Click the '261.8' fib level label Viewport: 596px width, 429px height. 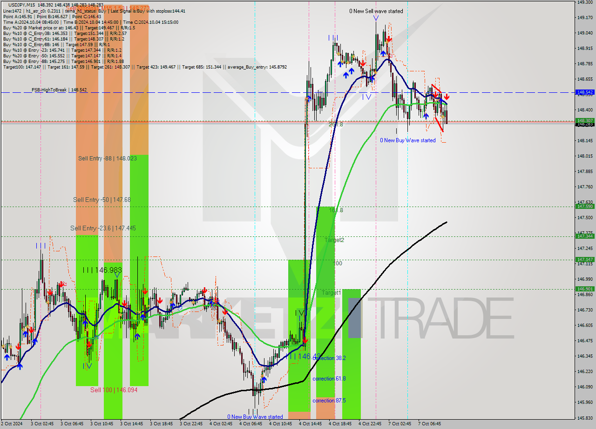click(x=336, y=125)
